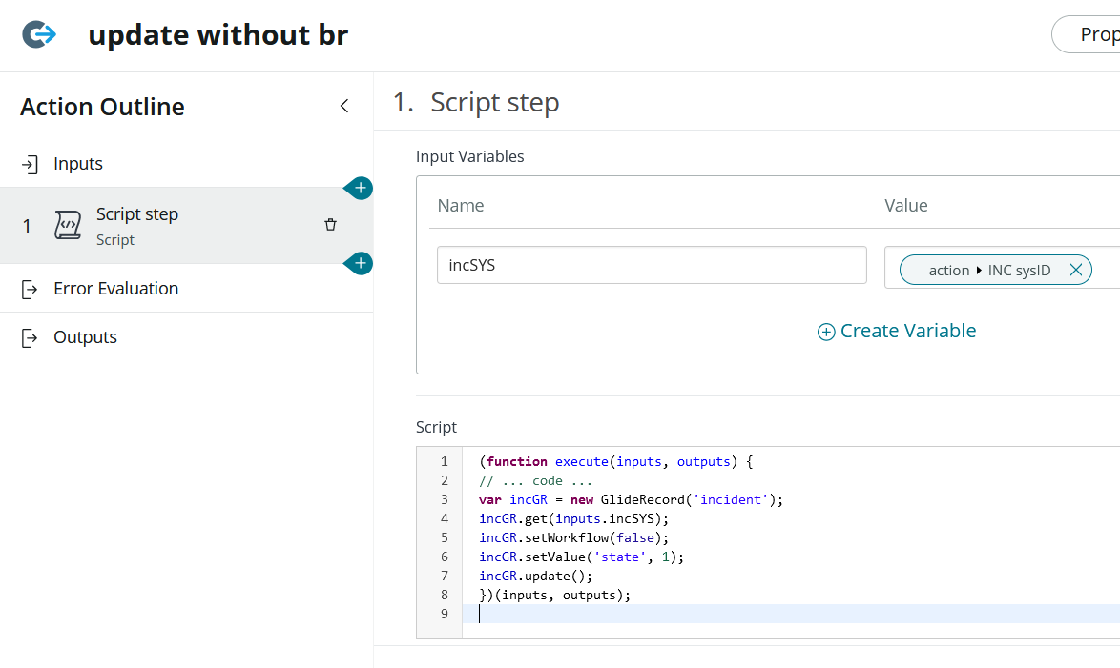Click the Create Variable plus icon
The image size is (1120, 668).
click(826, 332)
